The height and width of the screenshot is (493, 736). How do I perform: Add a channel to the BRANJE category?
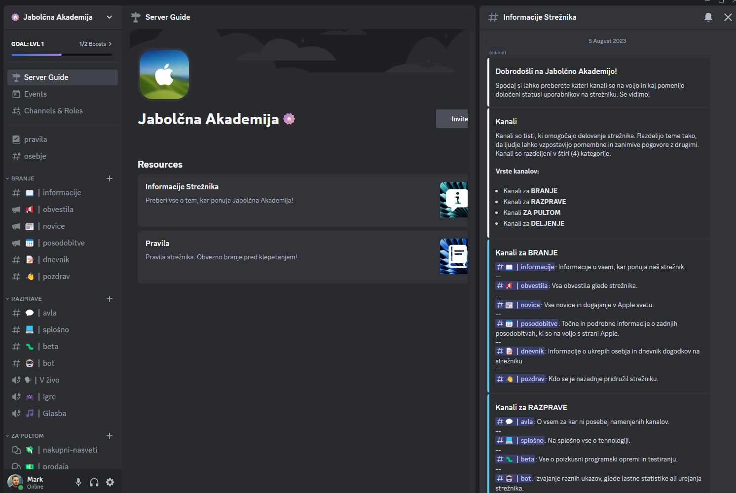(x=110, y=178)
